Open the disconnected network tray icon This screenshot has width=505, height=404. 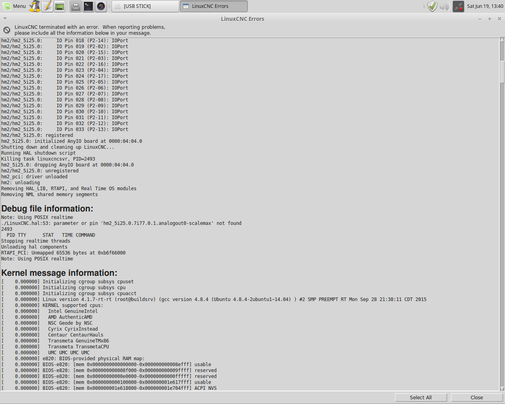pos(458,6)
